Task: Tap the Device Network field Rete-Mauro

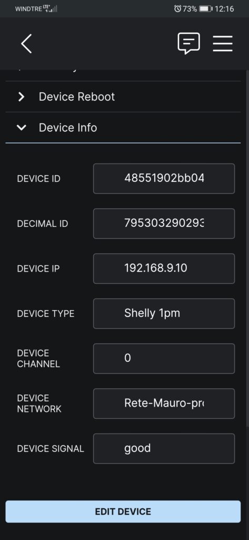Action: [x=164, y=403]
